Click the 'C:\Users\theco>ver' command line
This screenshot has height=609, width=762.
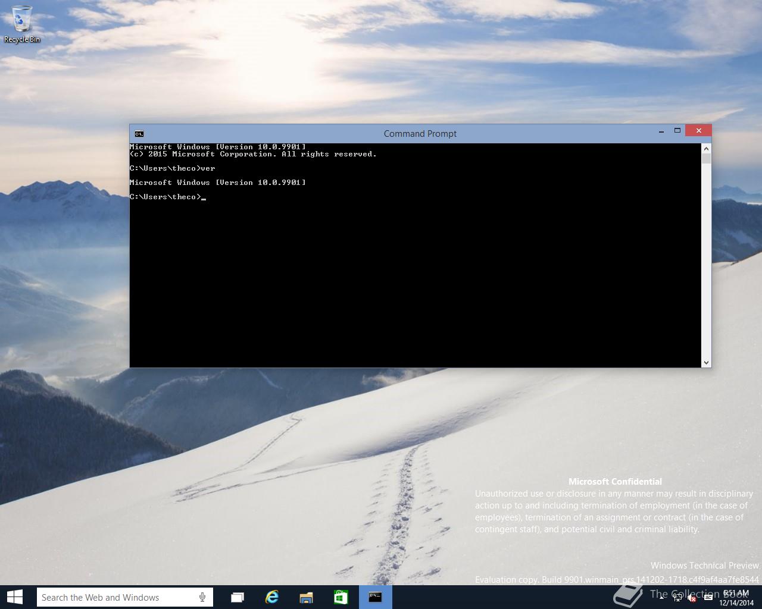point(173,168)
